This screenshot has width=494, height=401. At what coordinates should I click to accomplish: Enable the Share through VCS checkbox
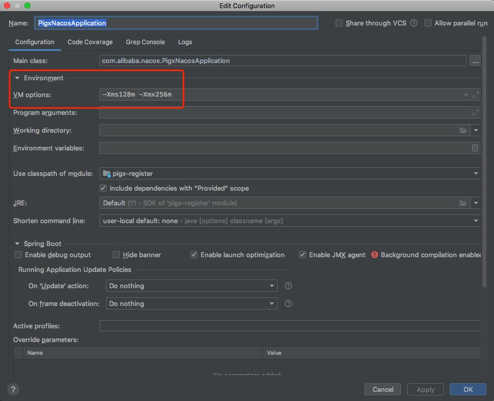click(339, 23)
